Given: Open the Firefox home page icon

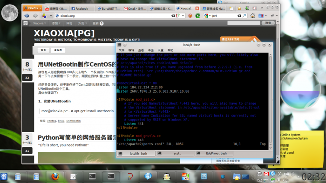Looking at the screenshot, I should (x=252, y=15).
